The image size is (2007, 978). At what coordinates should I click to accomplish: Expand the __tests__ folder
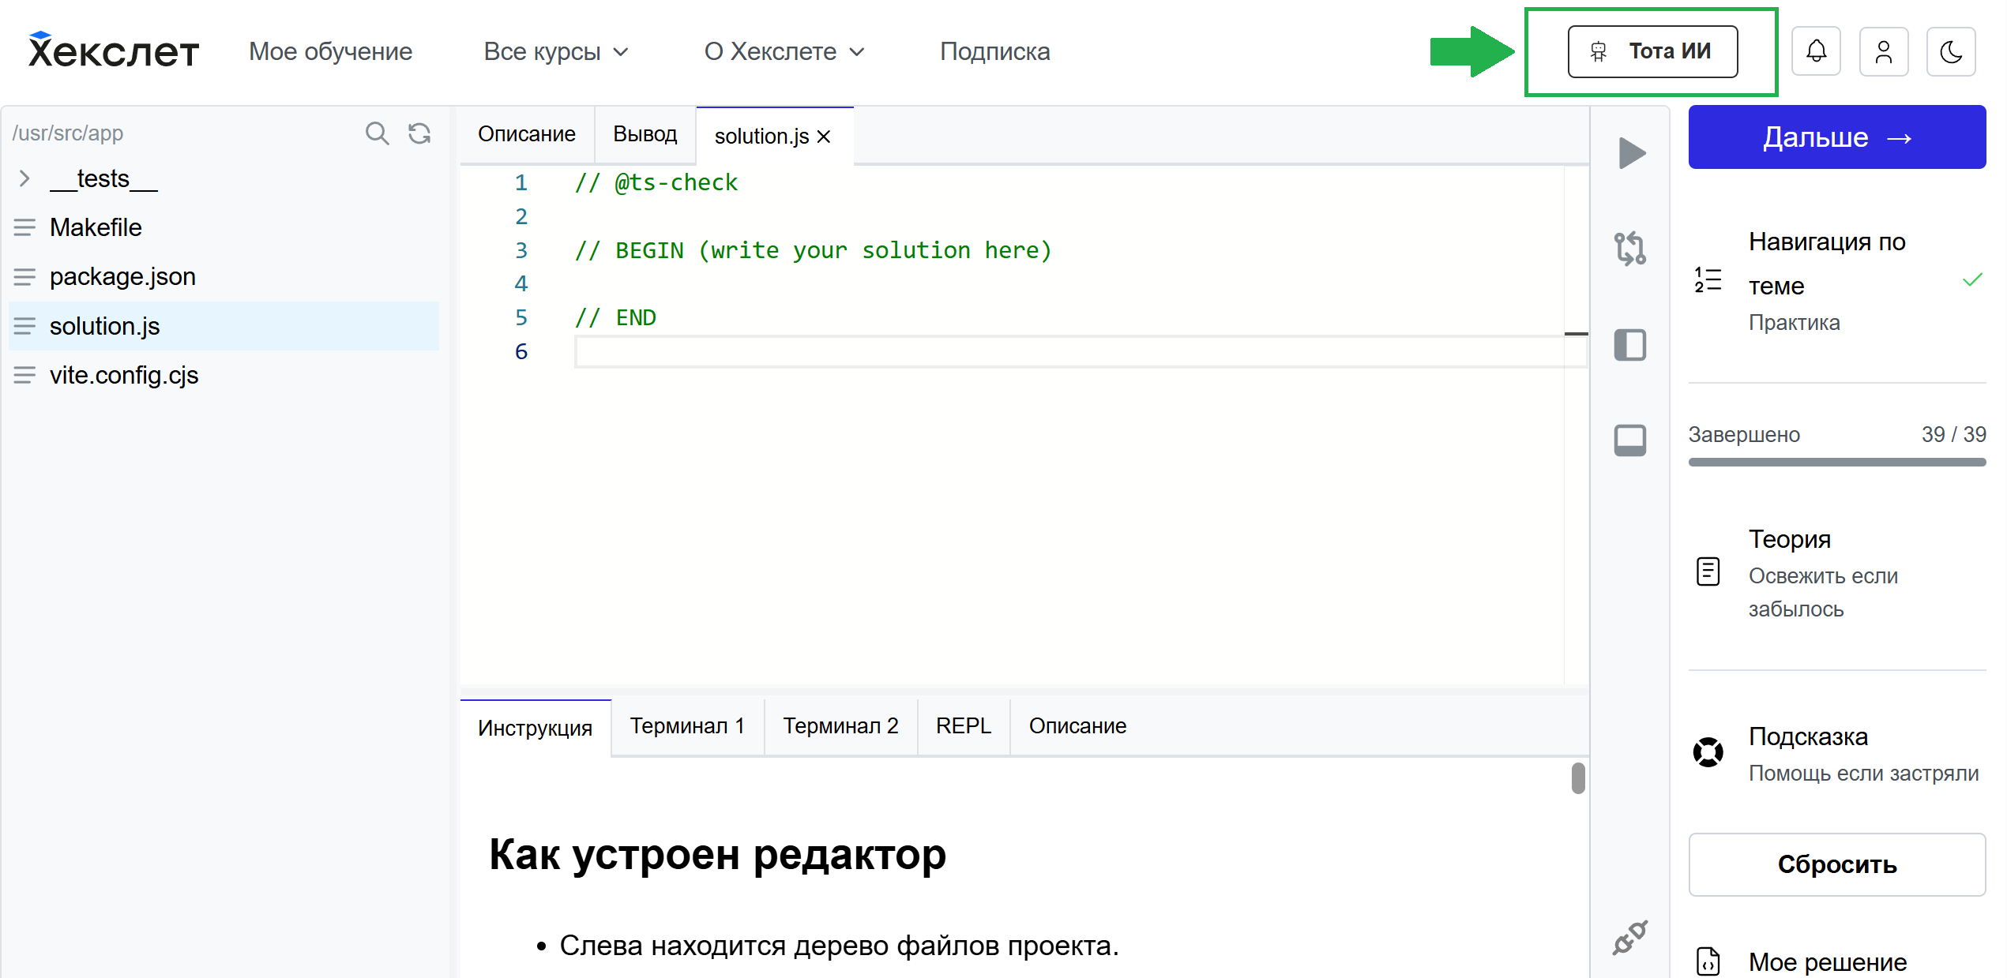24,178
